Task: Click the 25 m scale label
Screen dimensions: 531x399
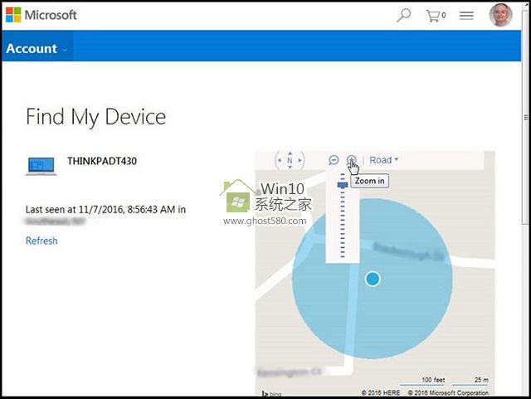Action: click(x=481, y=380)
